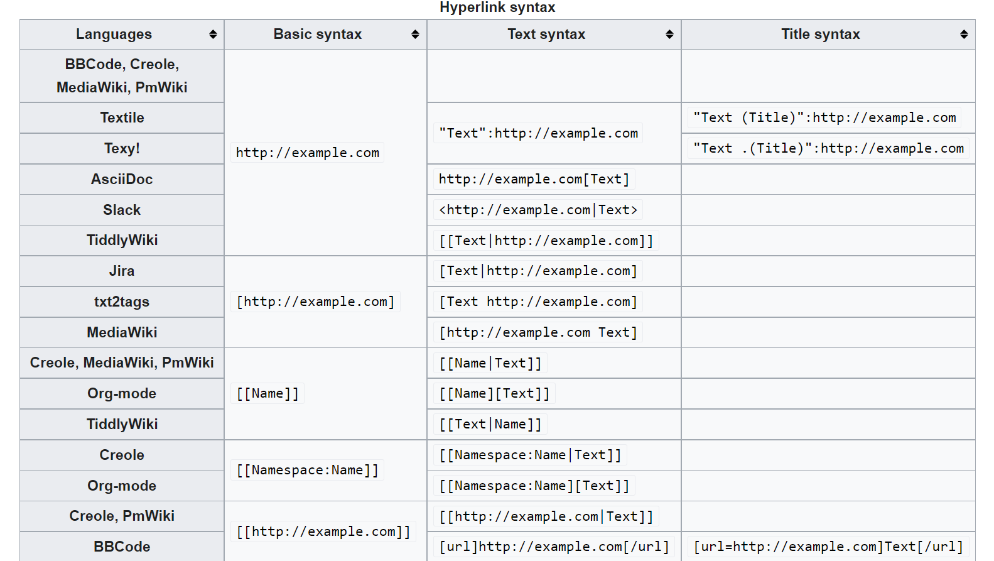
Task: Click the code [[Namespace:Name][Text]]
Action: 534,486
